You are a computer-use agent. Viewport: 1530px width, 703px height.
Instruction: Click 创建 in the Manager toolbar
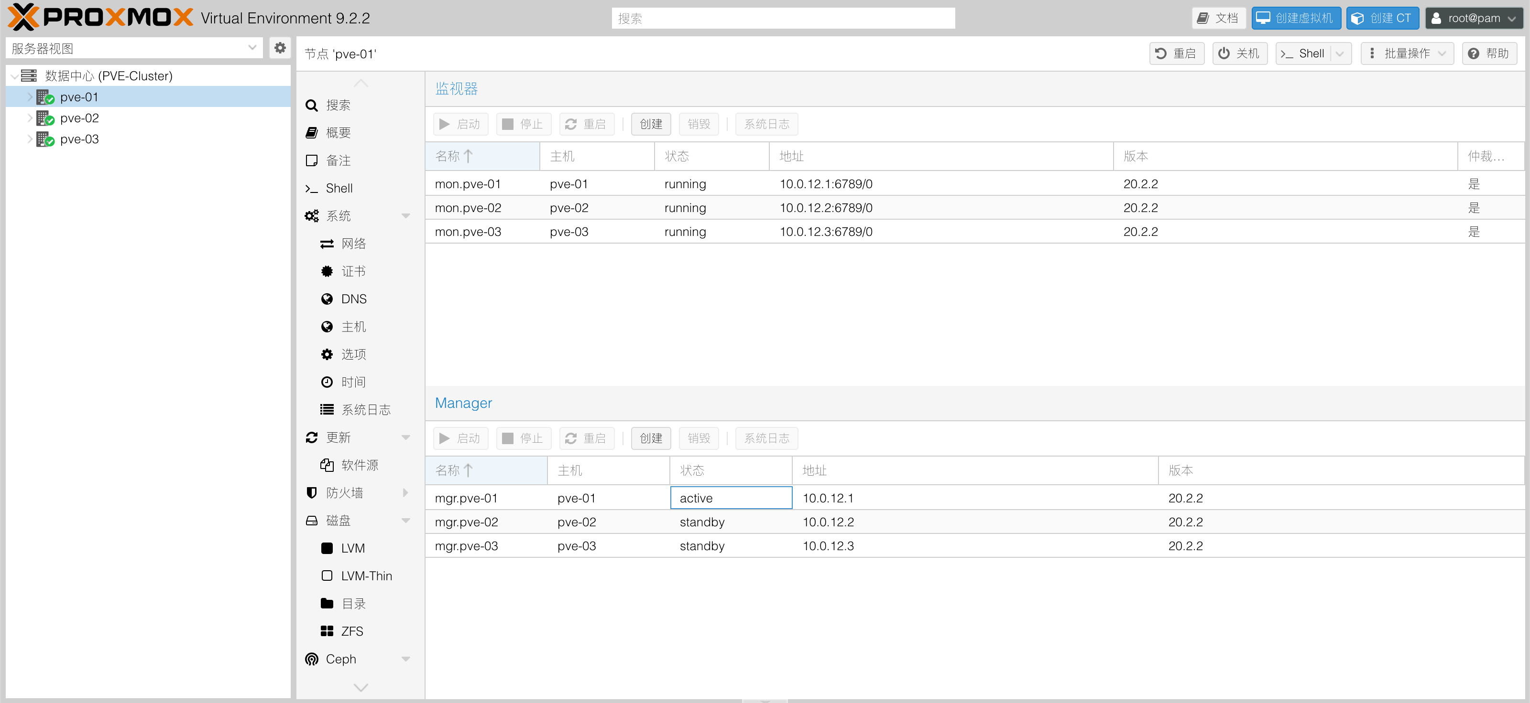pos(651,438)
